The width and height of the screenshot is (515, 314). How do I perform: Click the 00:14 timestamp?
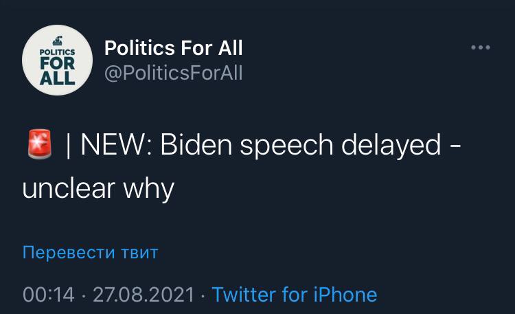pos(48,295)
